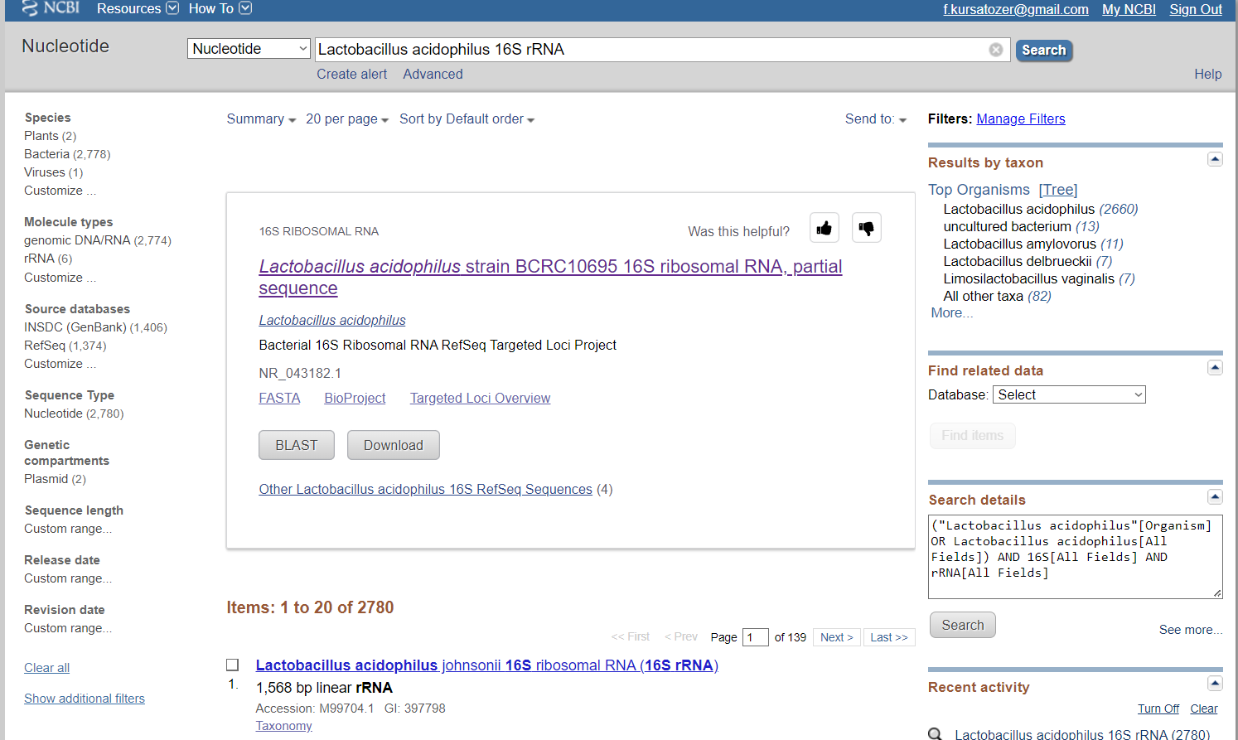The height and width of the screenshot is (740, 1238).
Task: Click the BLAST button
Action: [297, 445]
